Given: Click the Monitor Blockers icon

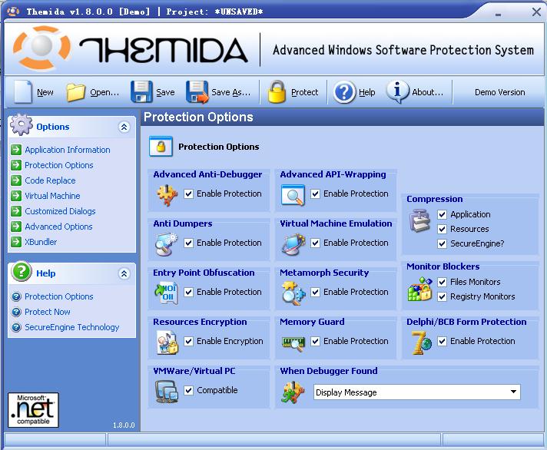Looking at the screenshot, I should tap(419, 289).
